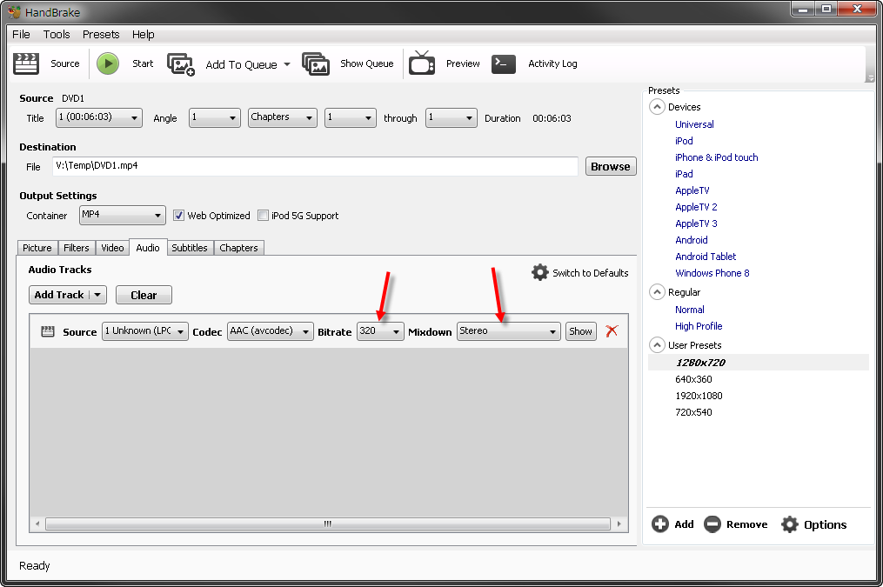
Task: Enable the iPod 5G Support checkbox
Action: (264, 216)
